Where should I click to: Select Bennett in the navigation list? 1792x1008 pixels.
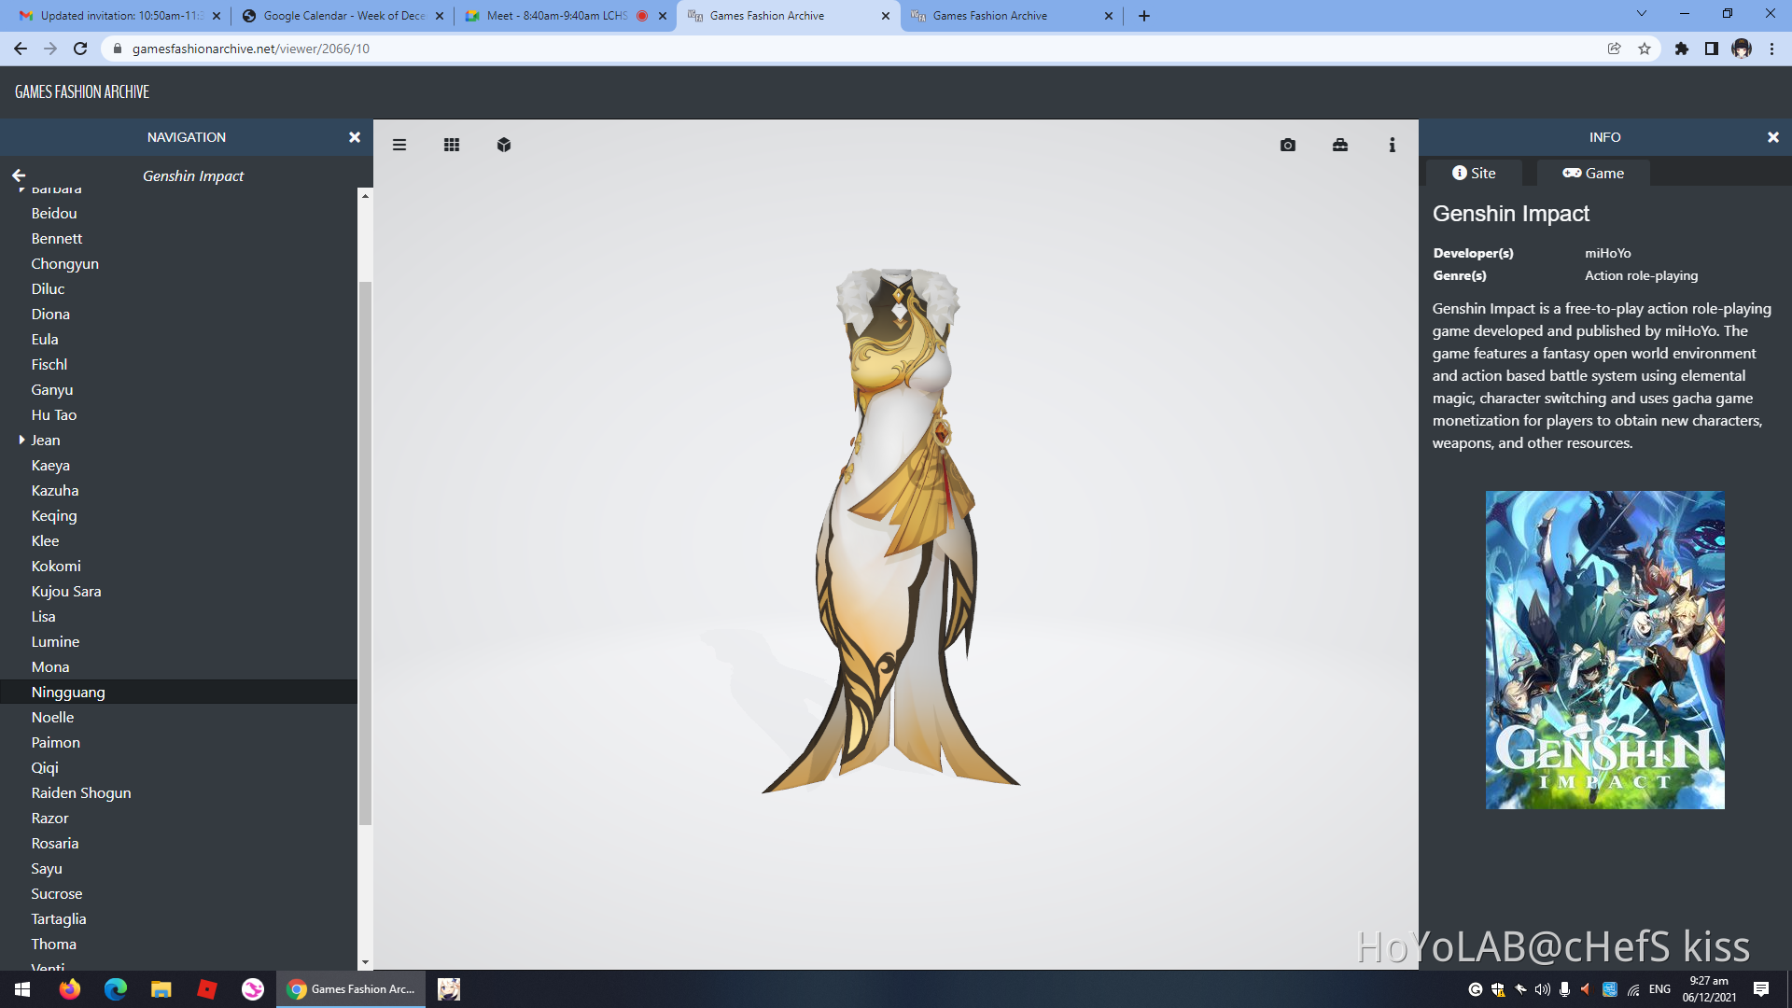pyautogui.click(x=57, y=239)
